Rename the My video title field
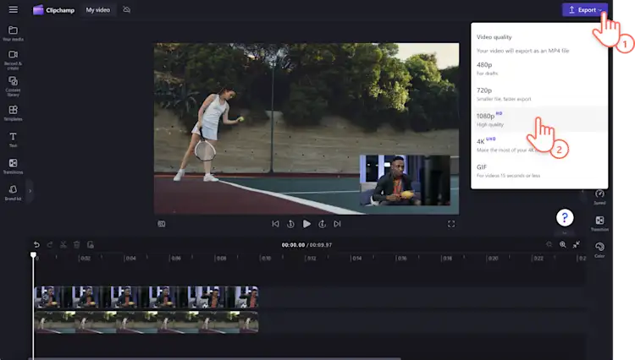635x360 pixels. [x=97, y=9]
